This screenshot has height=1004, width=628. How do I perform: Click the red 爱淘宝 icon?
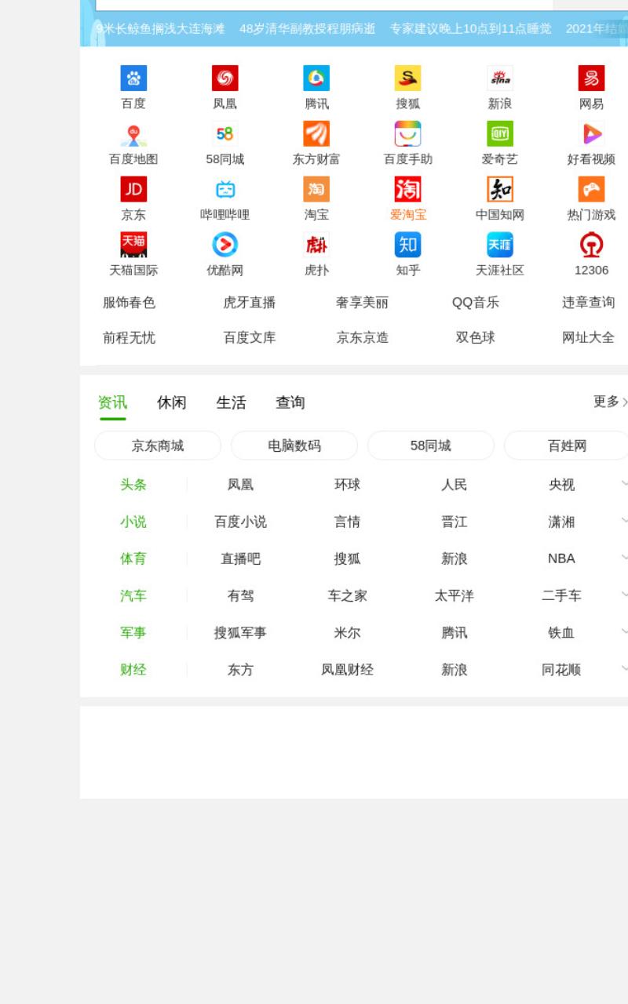[408, 189]
